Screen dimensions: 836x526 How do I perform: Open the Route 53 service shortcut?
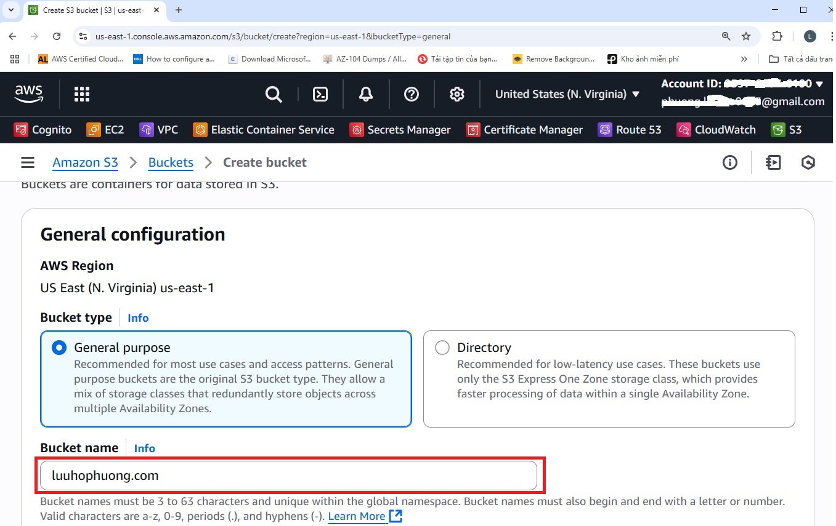pyautogui.click(x=630, y=130)
